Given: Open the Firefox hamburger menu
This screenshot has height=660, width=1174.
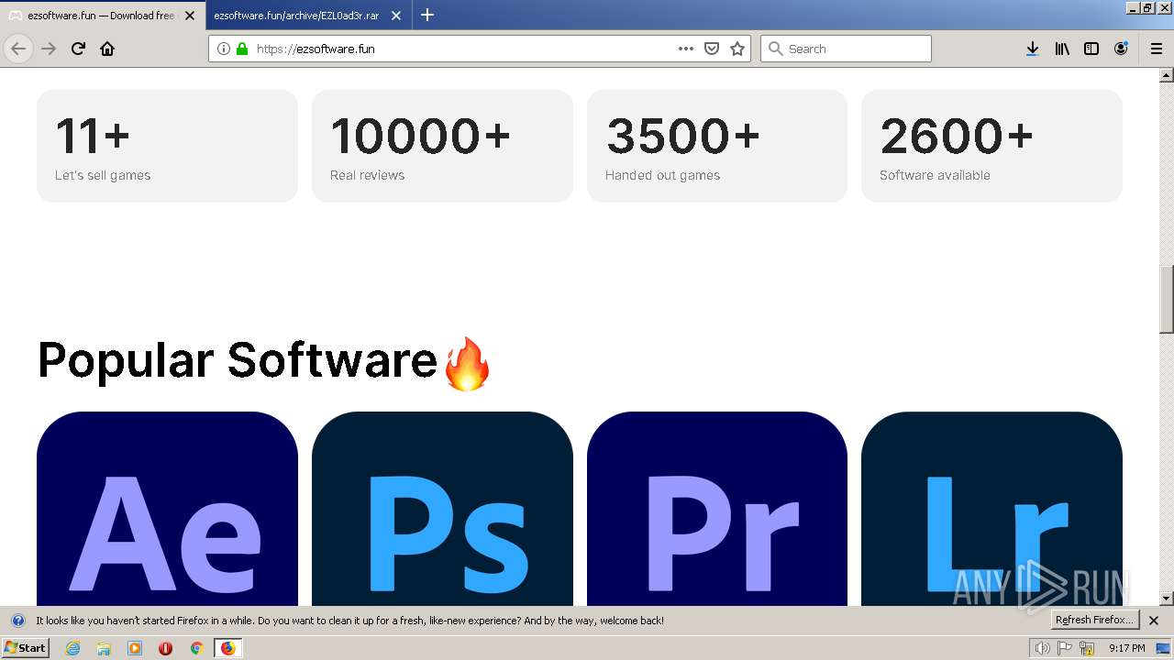Looking at the screenshot, I should tap(1157, 49).
